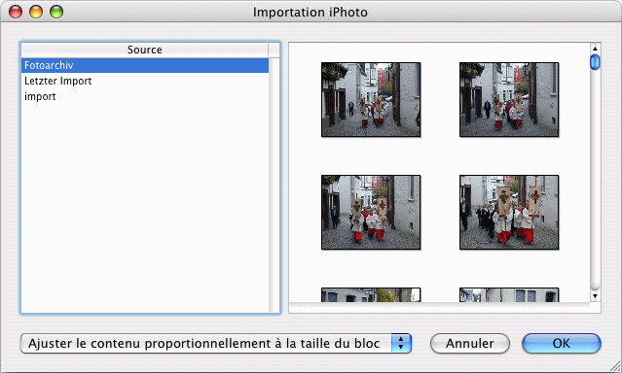Select the partially visible bottom-right thumbnail
The height and width of the screenshot is (373, 622).
tap(509, 295)
